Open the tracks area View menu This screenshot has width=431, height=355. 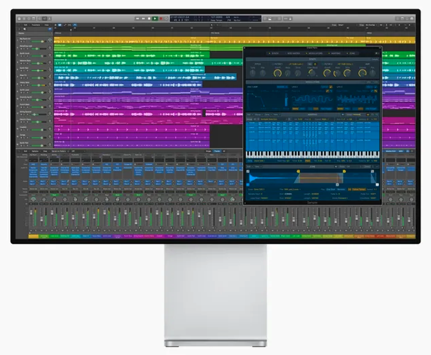(46, 25)
